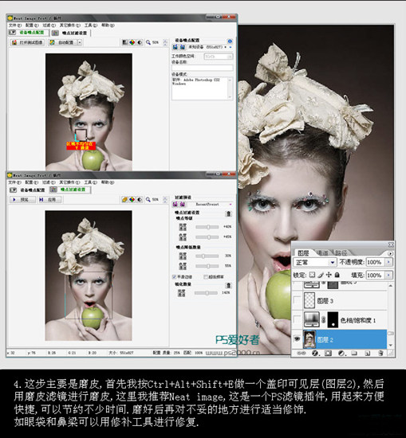Image resolution: width=406 pixels, height=438 pixels.
Task: Open 文件 menu in top Neat Image window
Action: pos(15,25)
